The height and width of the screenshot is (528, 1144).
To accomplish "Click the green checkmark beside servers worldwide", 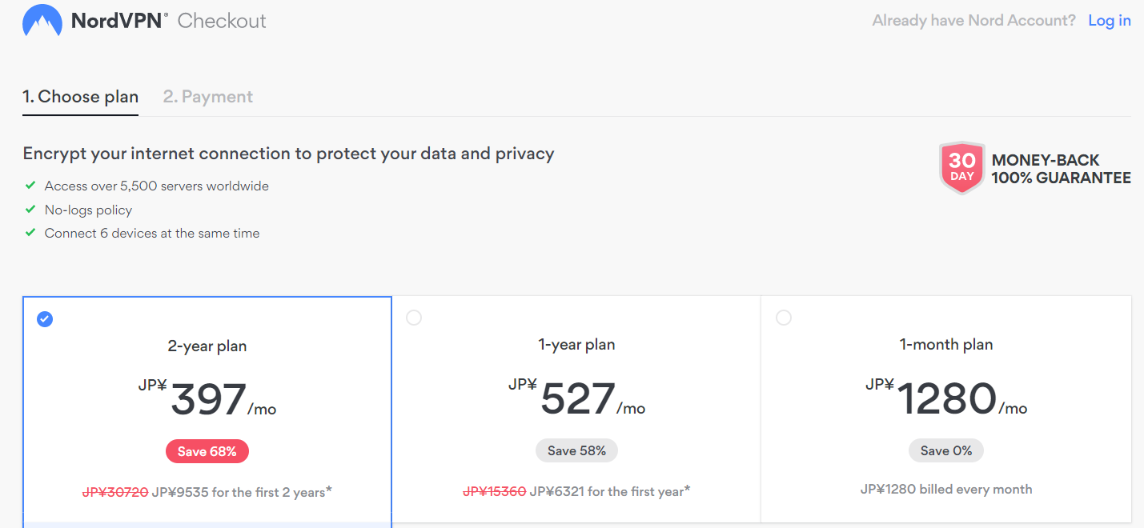I will pos(30,186).
